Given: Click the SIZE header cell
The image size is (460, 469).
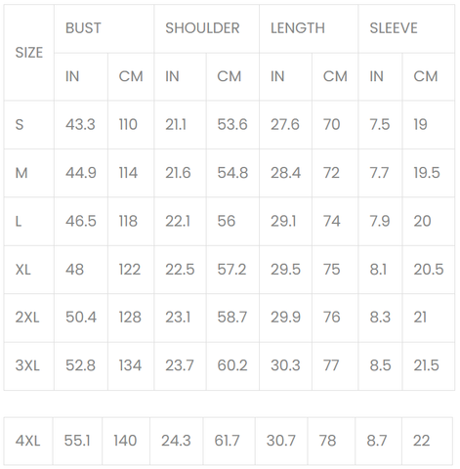Looking at the screenshot, I should coord(29,53).
